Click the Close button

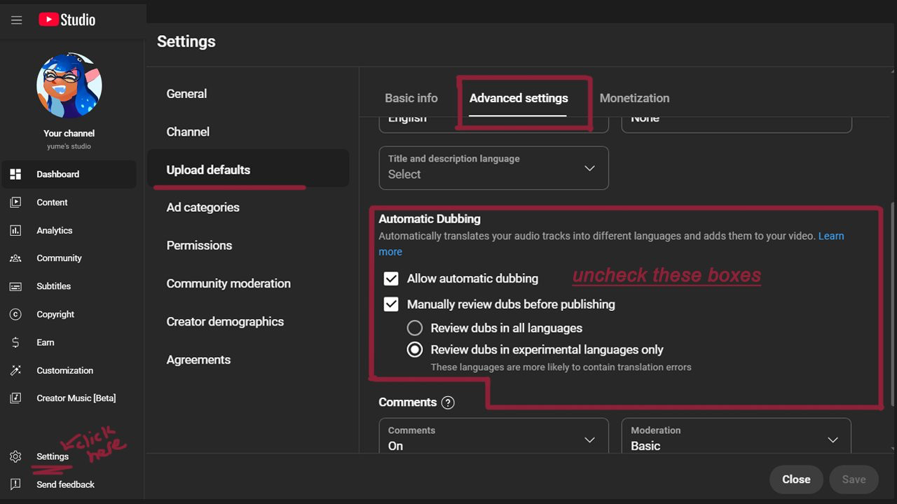coord(796,479)
